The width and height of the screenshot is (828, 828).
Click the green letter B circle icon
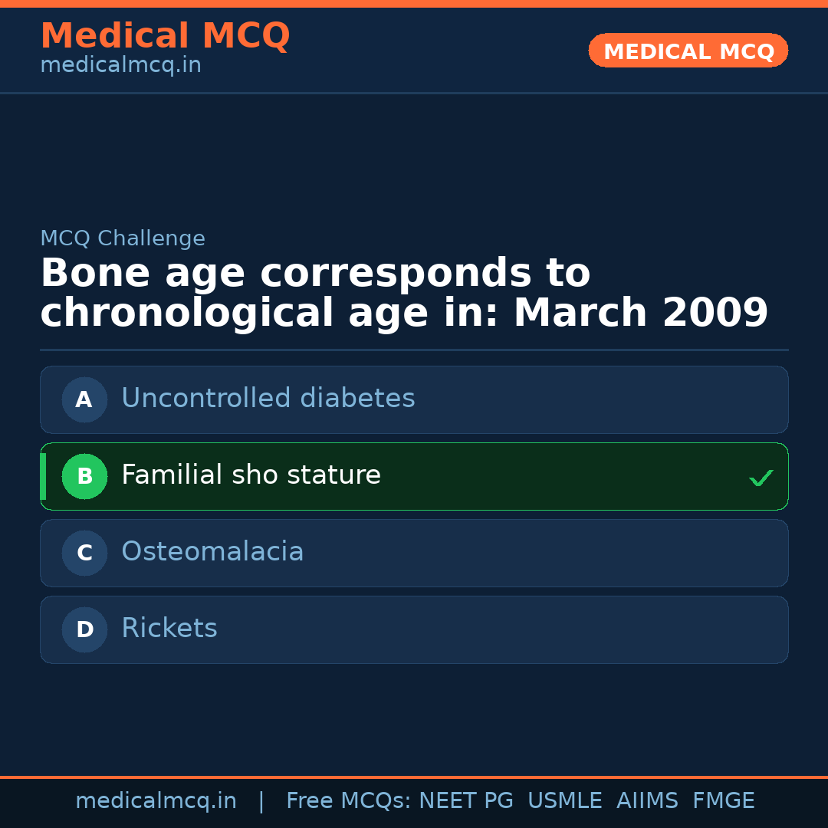click(84, 476)
